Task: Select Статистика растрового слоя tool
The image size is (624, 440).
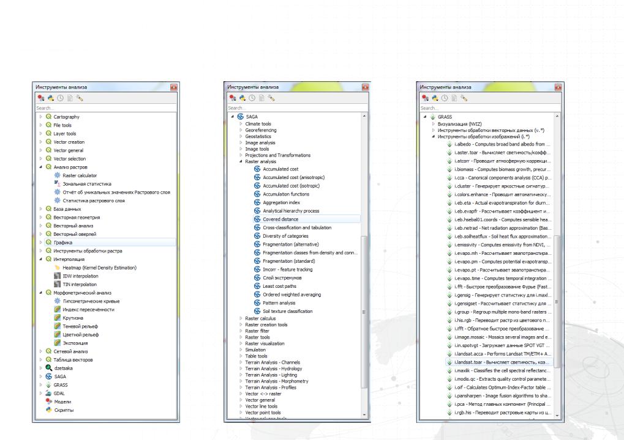Action: click(94, 200)
